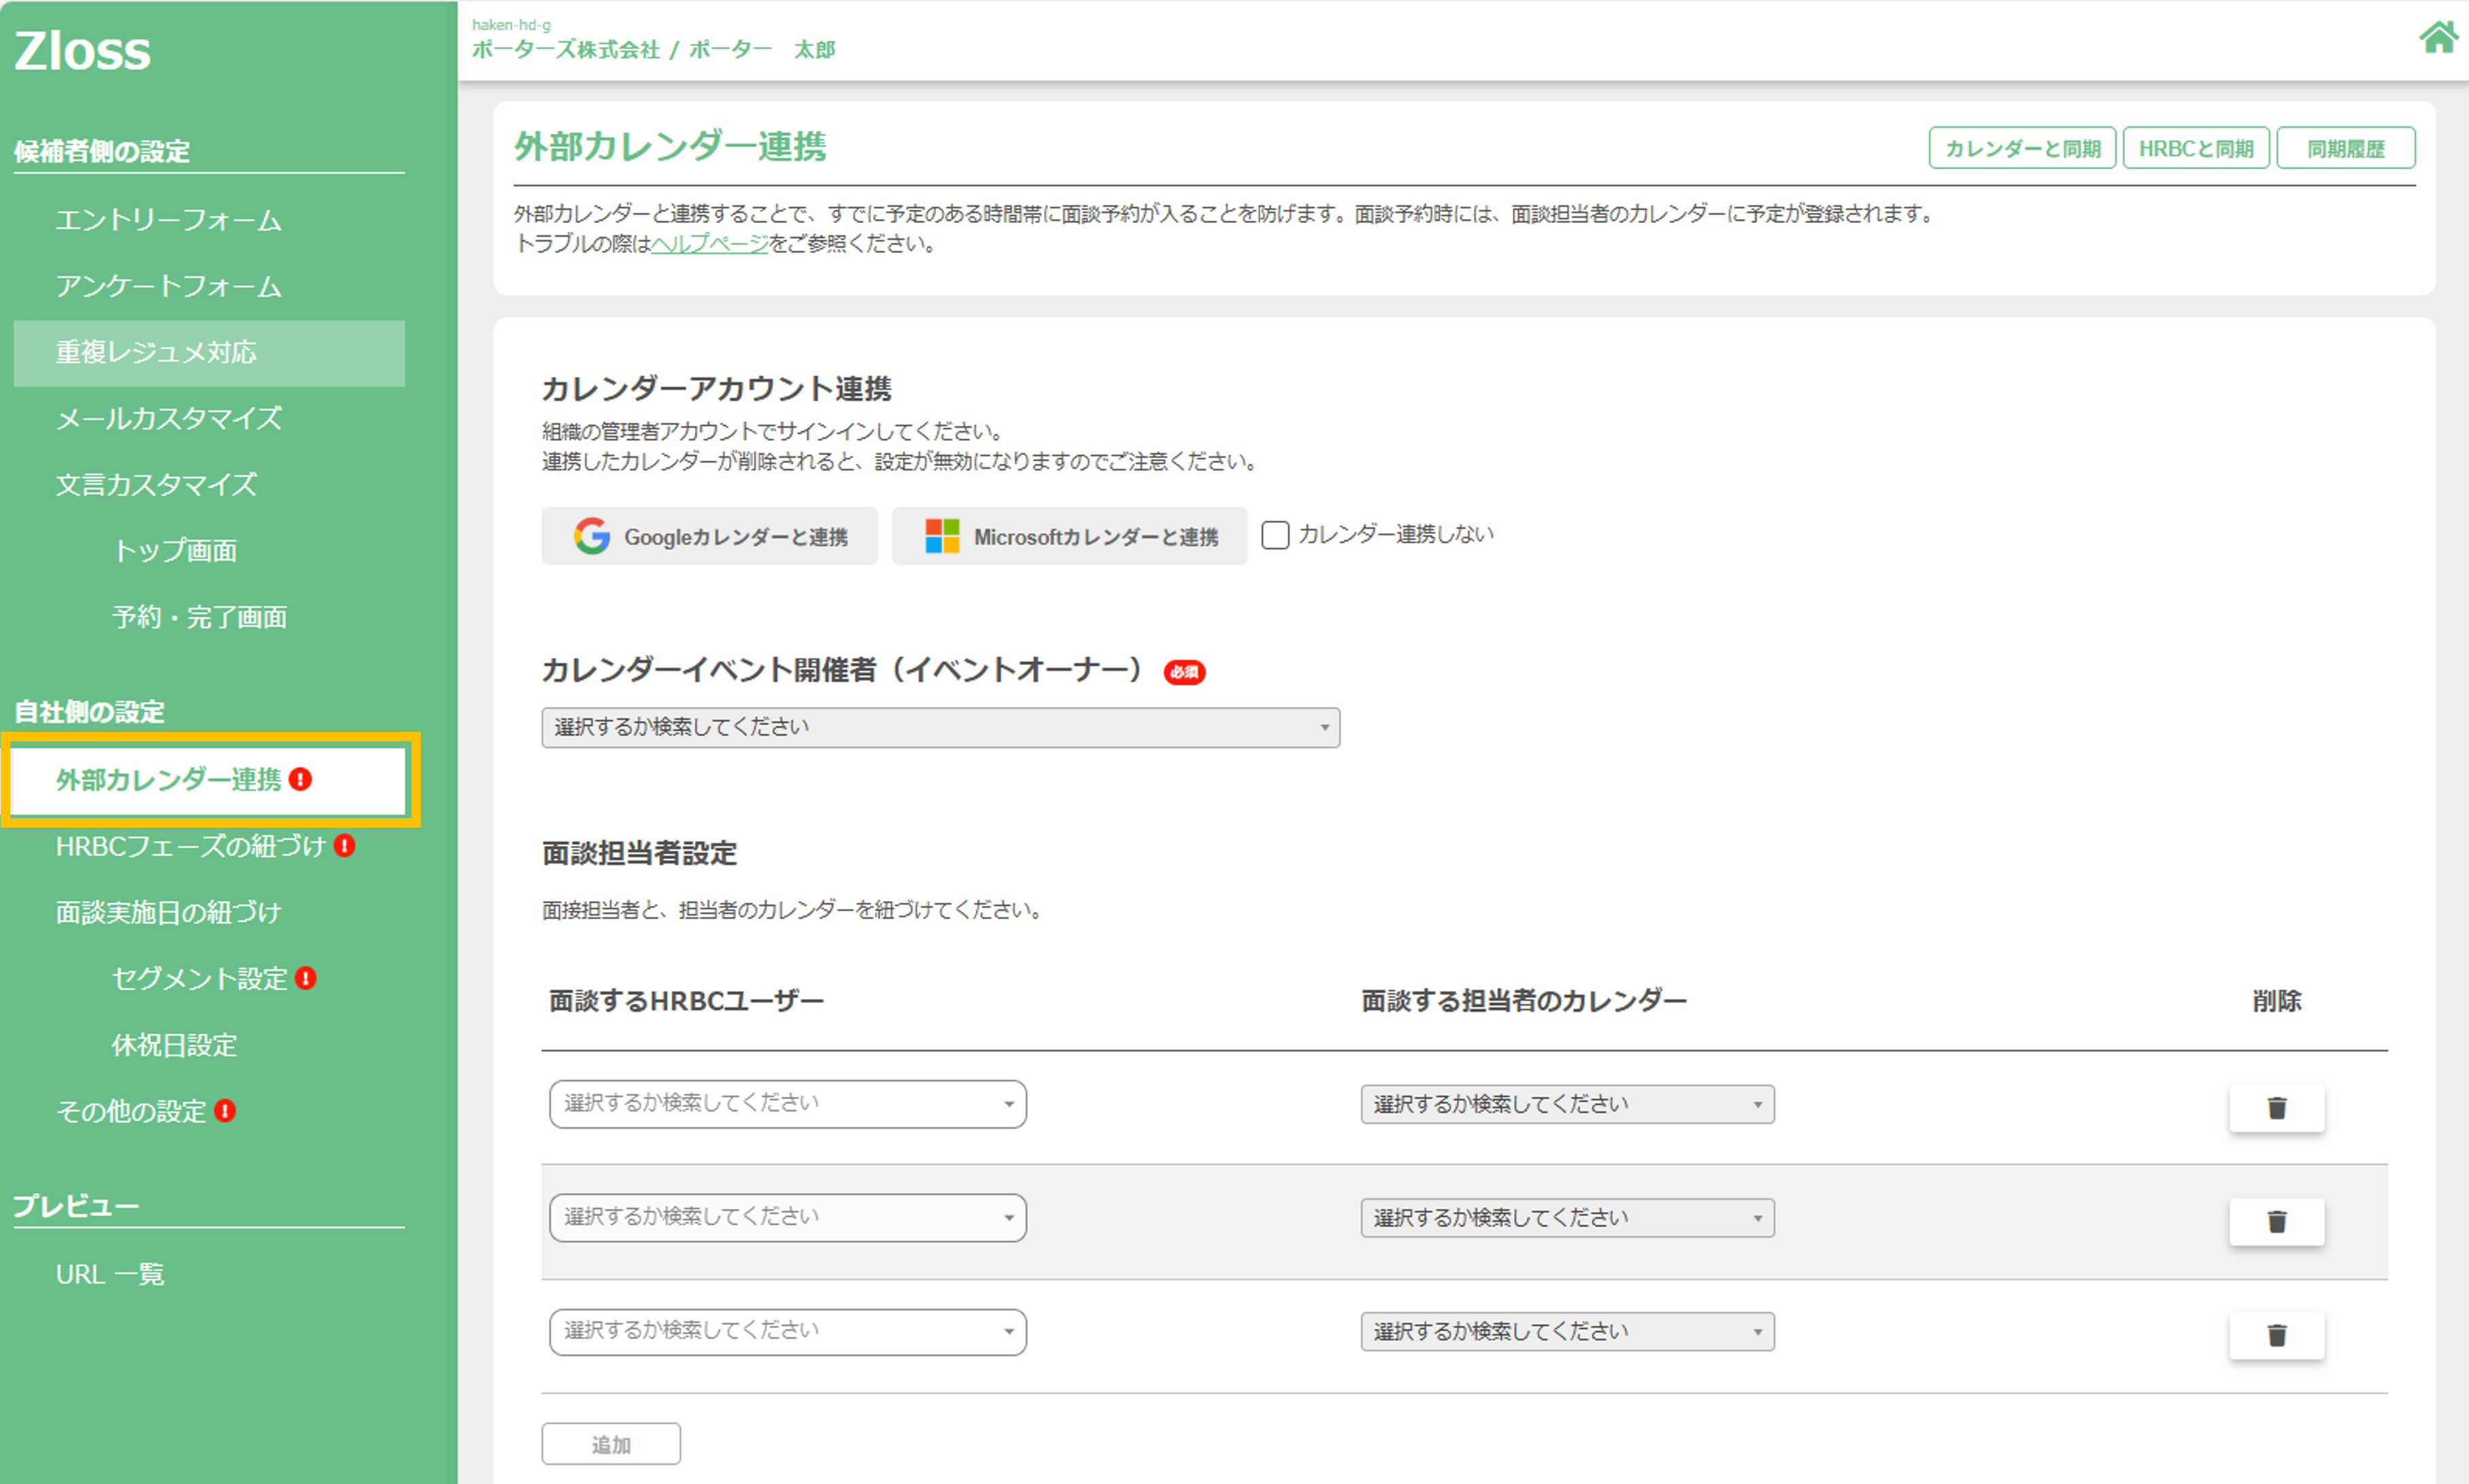Open third row HRBC user dropdown
Image resolution: width=2469 pixels, height=1484 pixels.
pos(787,1331)
